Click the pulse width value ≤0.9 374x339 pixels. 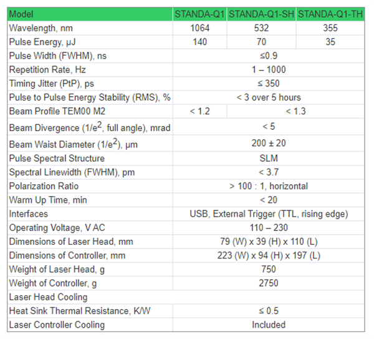pos(269,56)
